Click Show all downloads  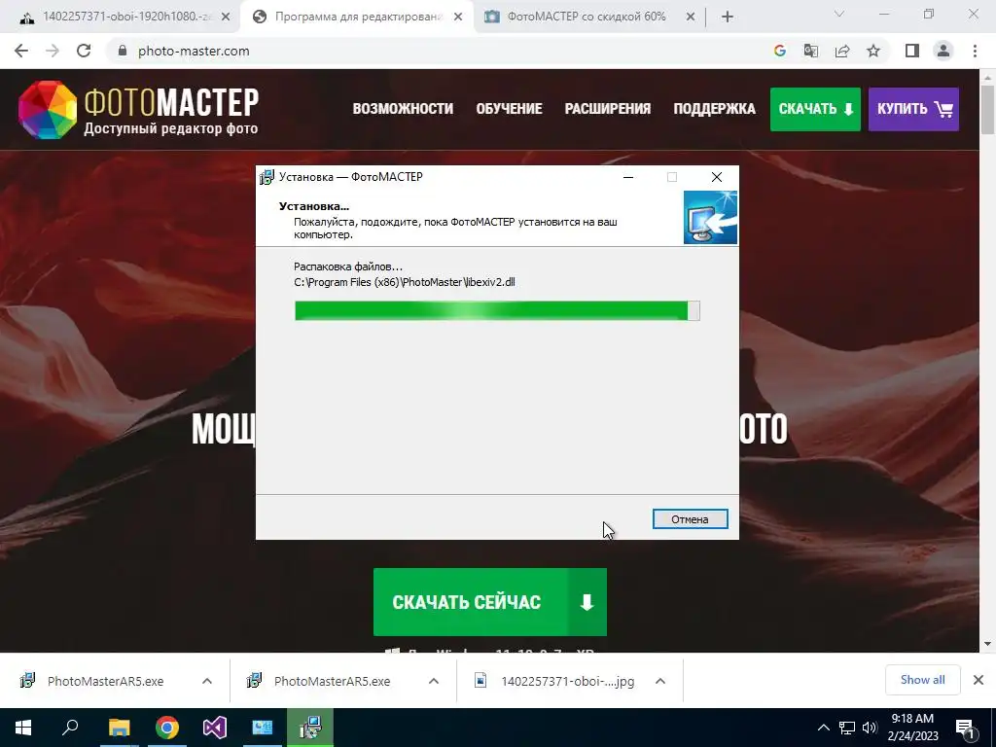922,680
